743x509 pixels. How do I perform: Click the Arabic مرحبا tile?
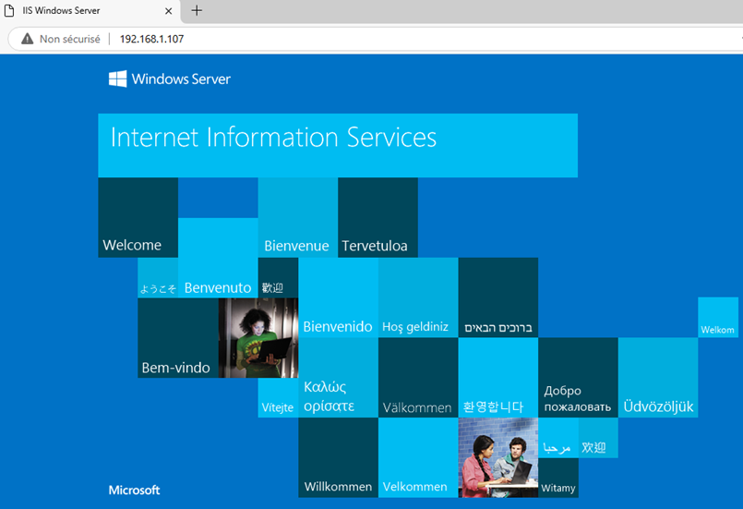(x=558, y=438)
